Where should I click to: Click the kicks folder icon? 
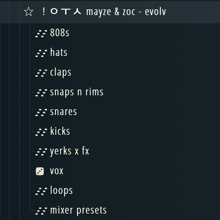pos(41,132)
